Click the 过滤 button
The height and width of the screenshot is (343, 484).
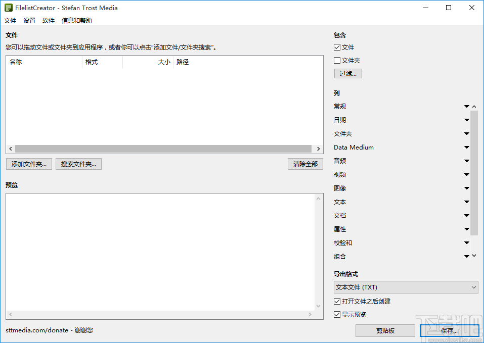[x=347, y=73]
